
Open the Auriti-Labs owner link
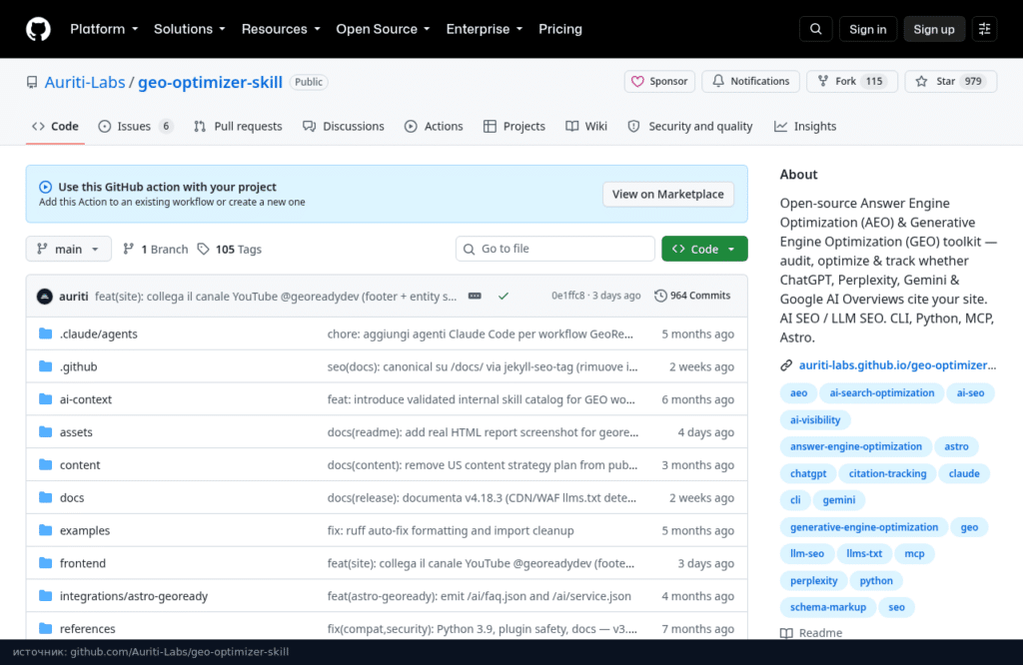coord(85,82)
